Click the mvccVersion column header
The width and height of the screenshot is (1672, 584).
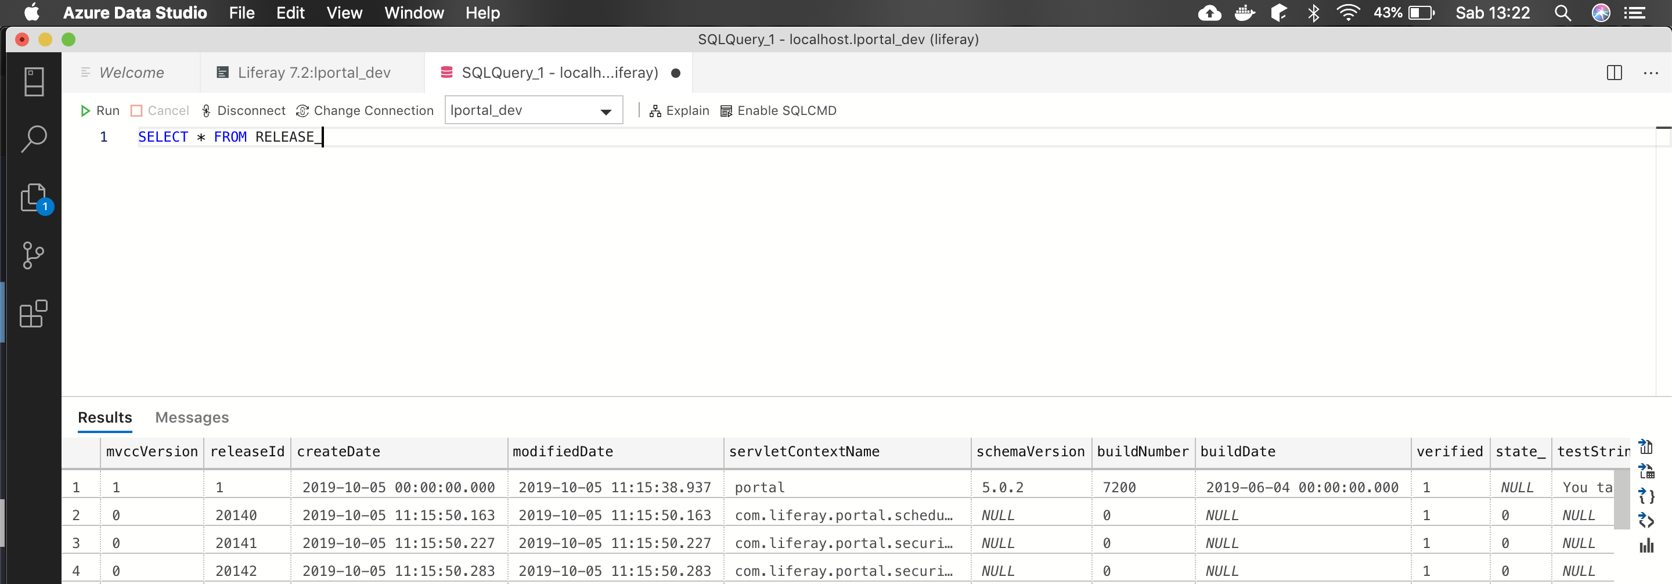152,452
